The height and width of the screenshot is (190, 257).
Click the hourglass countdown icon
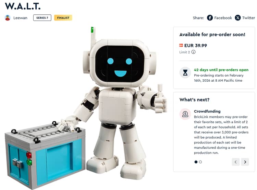(x=185, y=72)
